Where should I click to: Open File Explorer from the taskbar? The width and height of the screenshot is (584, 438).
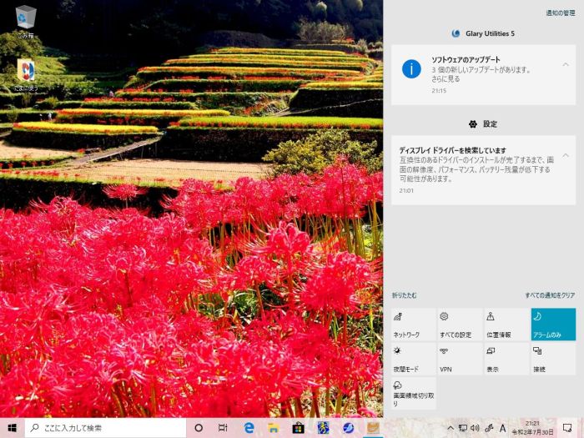[x=273, y=427]
